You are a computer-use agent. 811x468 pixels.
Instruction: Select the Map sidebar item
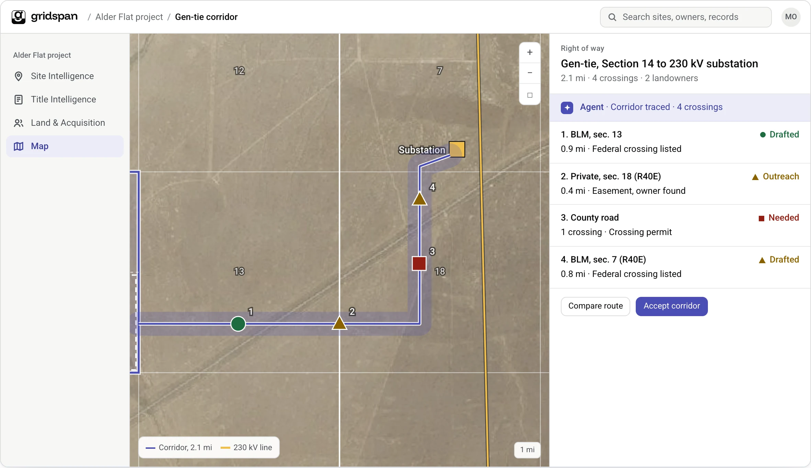[x=65, y=146]
